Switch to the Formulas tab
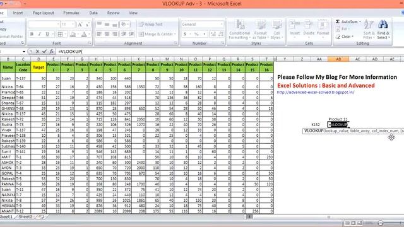The height and width of the screenshot is (227, 404). tap(71, 13)
